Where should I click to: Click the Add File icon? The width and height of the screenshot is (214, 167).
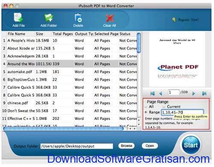point(18,18)
